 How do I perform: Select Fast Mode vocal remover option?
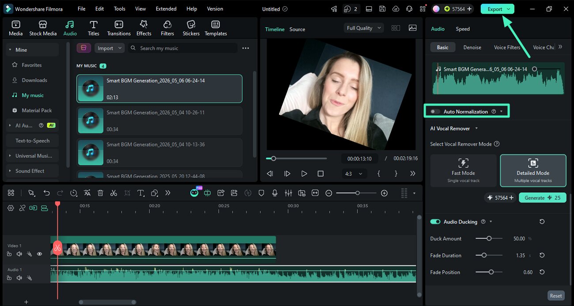pos(463,170)
